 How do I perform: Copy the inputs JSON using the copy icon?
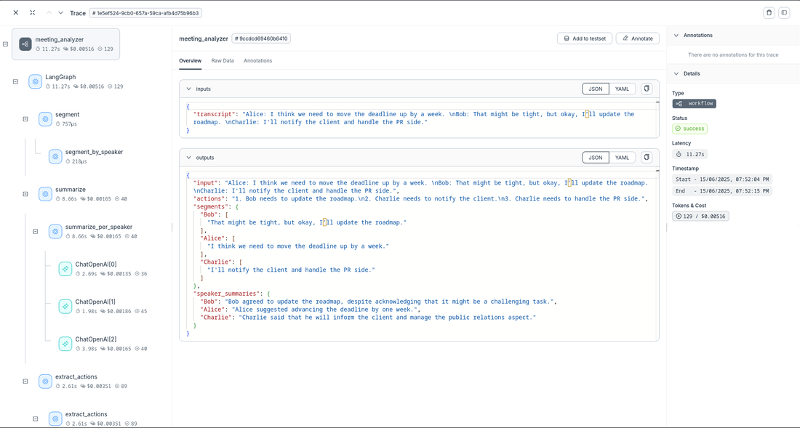(647, 88)
